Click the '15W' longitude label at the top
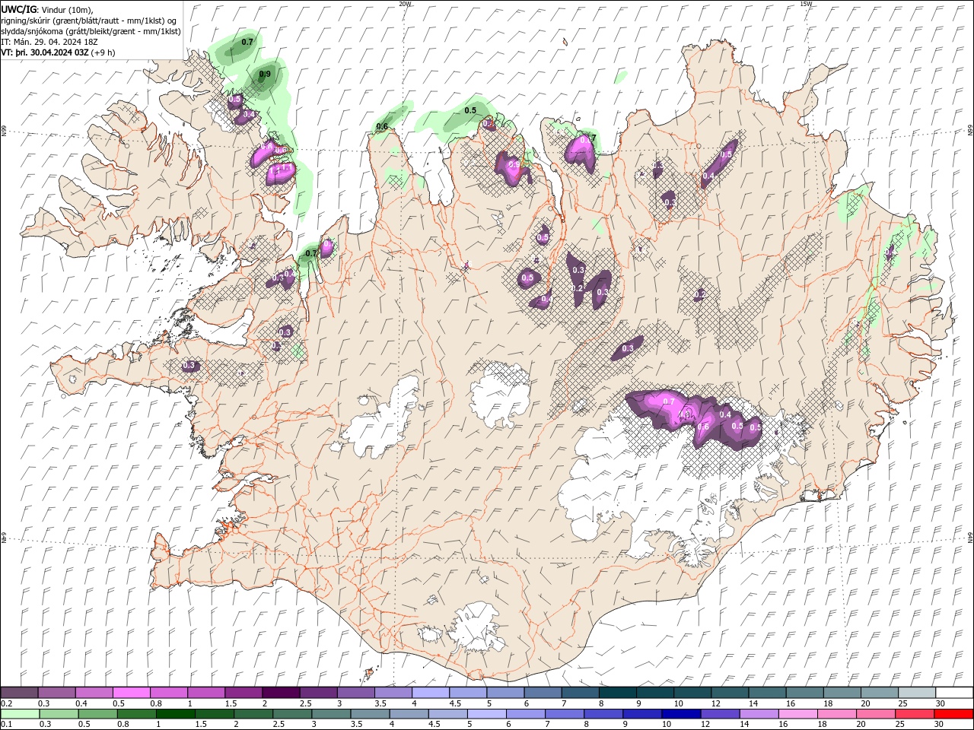Screen dimensions: 974x730 tap(806, 4)
